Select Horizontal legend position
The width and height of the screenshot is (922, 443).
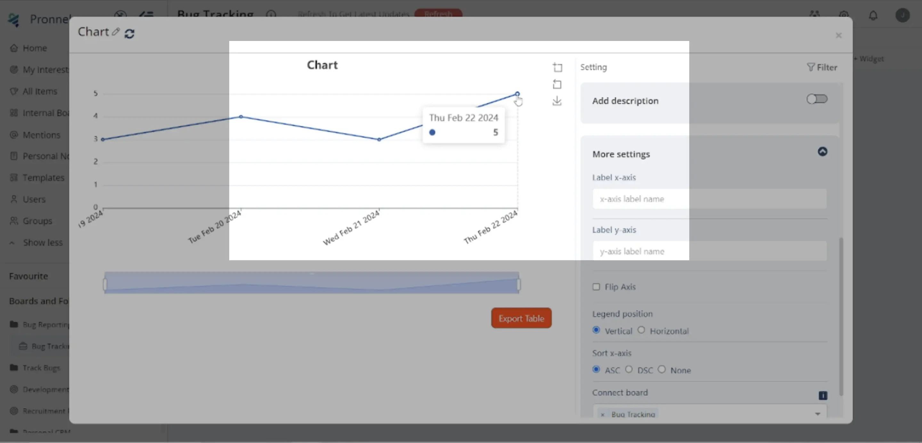pyautogui.click(x=641, y=330)
